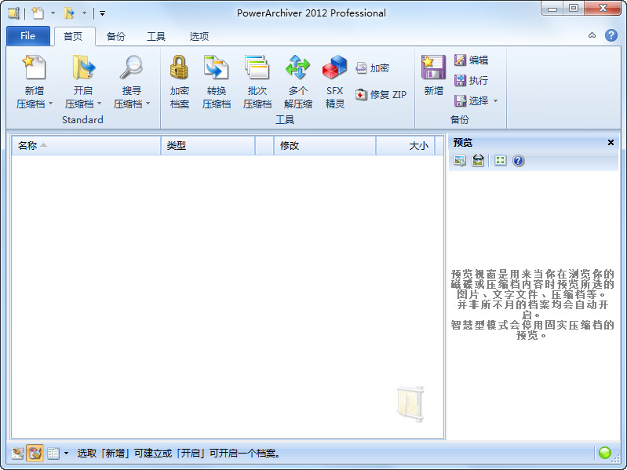Click the first status bar view icon
Image resolution: width=627 pixels, height=470 pixels.
pyautogui.click(x=17, y=454)
